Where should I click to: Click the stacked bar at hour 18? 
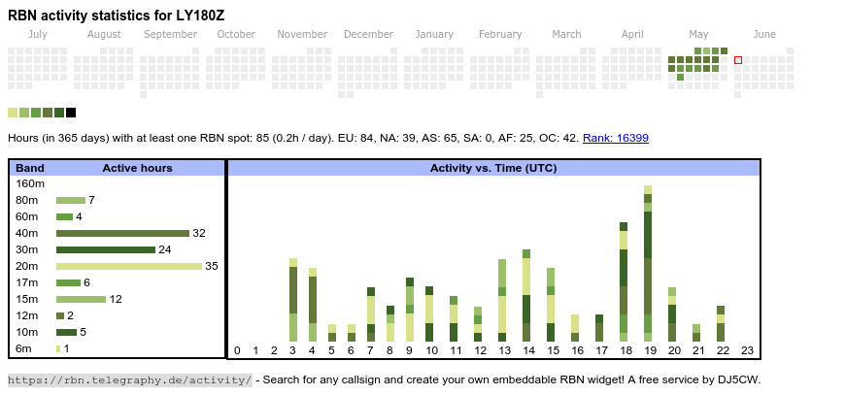click(624, 281)
